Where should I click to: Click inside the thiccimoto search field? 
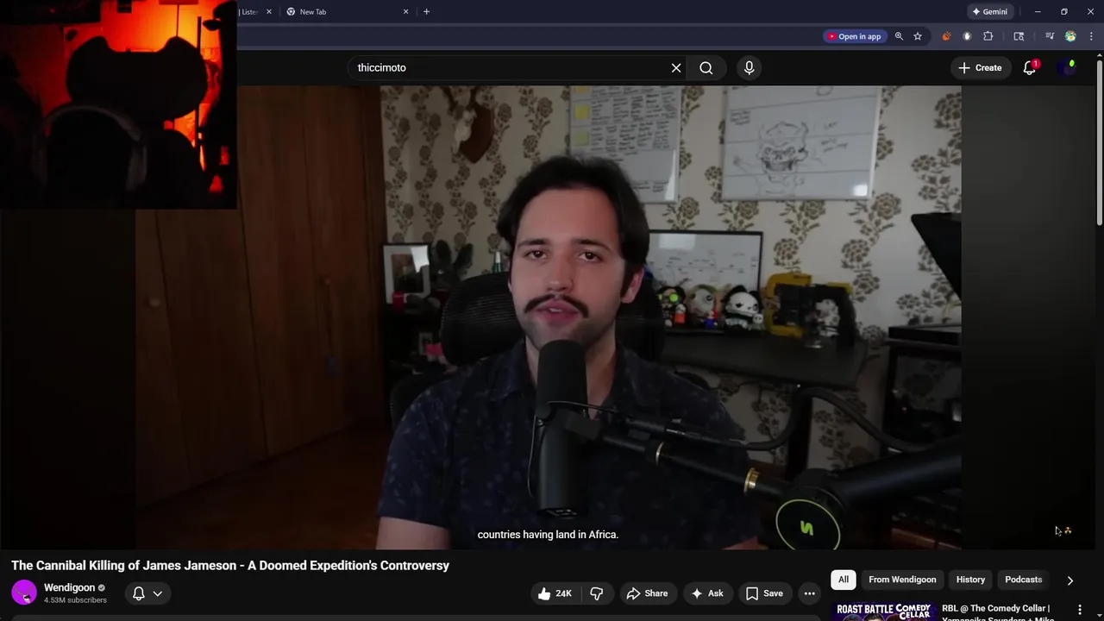[509, 67]
